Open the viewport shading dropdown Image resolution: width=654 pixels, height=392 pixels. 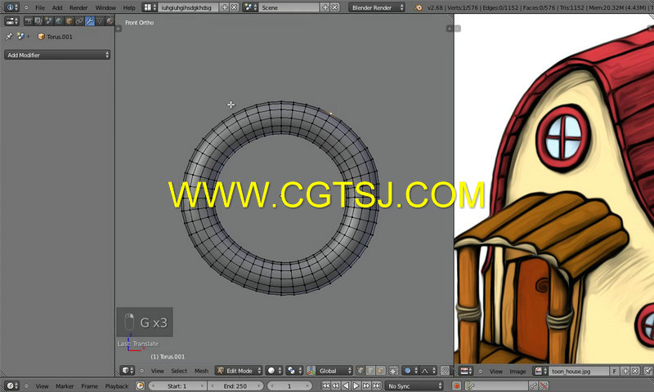275,370
